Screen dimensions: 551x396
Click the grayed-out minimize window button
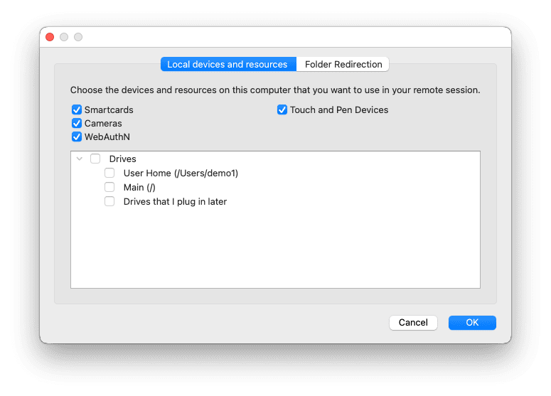[64, 37]
